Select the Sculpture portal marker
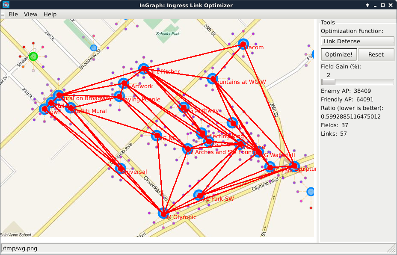 294,166
